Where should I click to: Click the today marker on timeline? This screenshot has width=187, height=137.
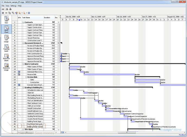pyautogui.click(x=79, y=20)
